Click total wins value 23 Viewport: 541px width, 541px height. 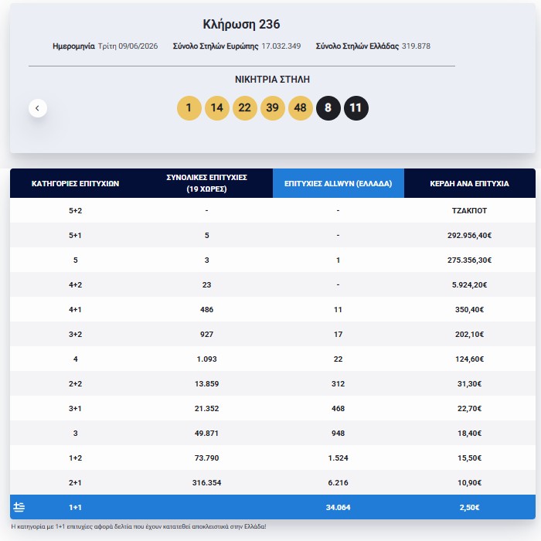tap(206, 284)
